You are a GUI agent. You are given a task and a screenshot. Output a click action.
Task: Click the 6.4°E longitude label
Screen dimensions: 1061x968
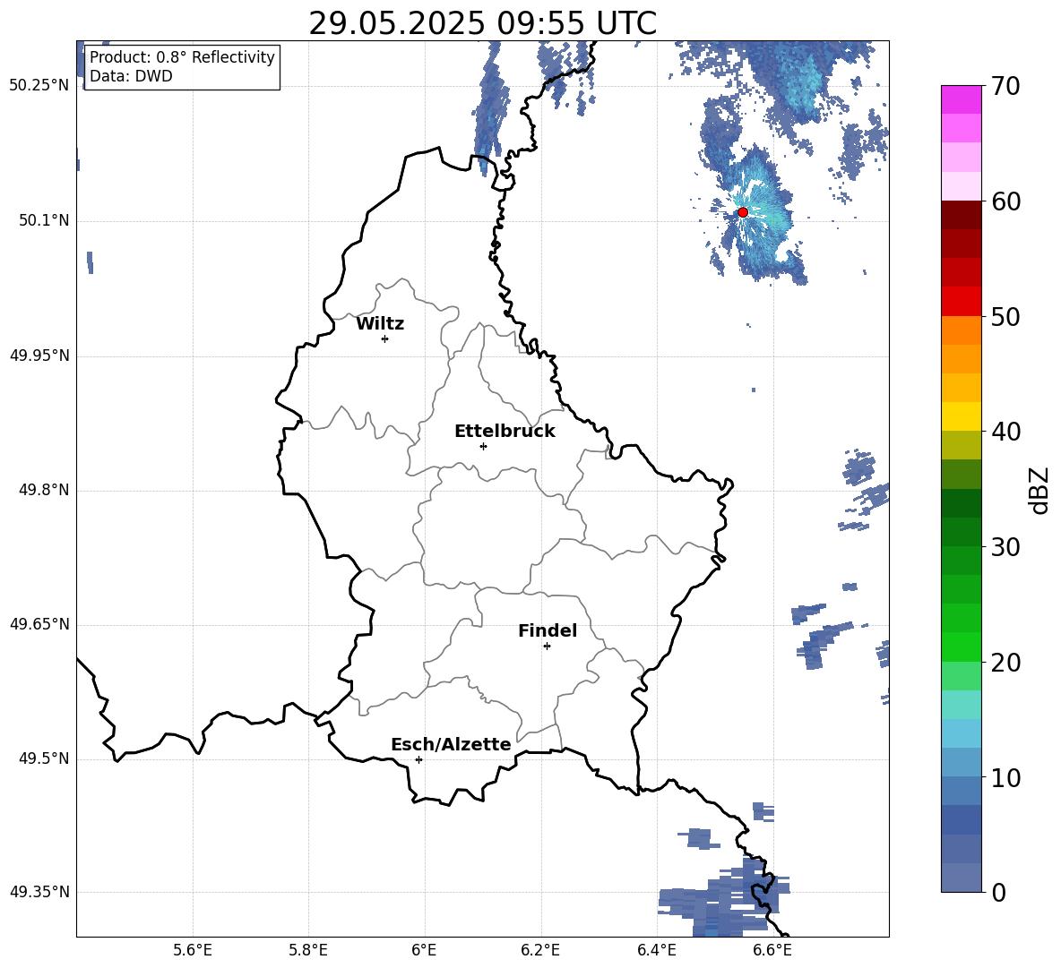[x=656, y=950]
